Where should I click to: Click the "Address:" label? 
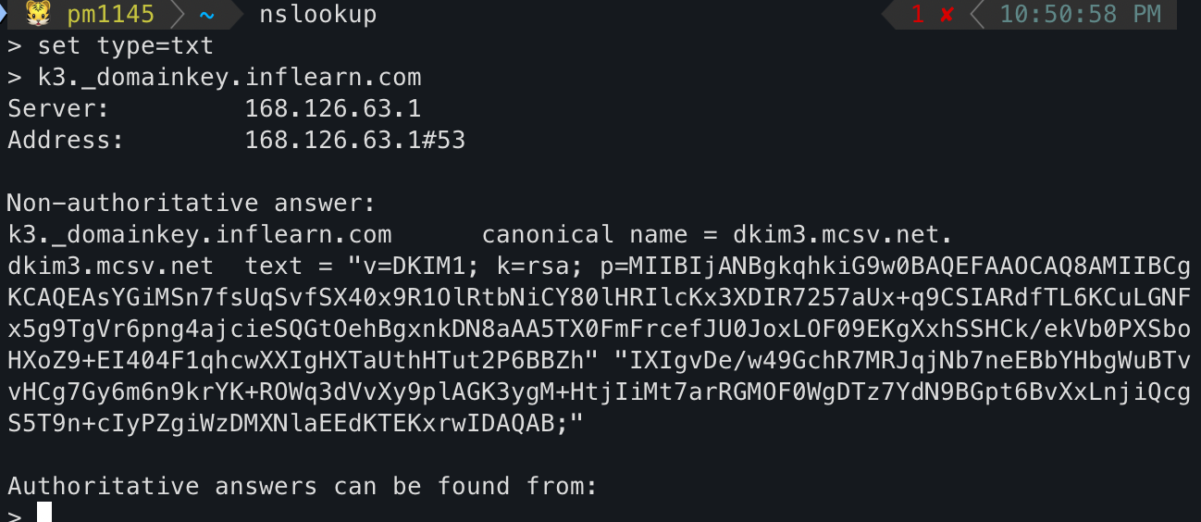click(x=67, y=140)
